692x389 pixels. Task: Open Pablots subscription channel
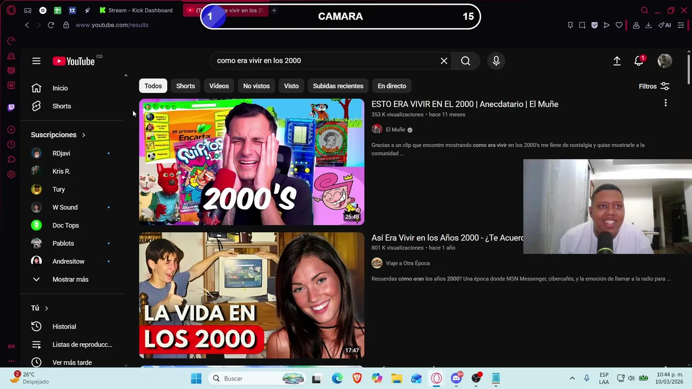click(x=73, y=243)
